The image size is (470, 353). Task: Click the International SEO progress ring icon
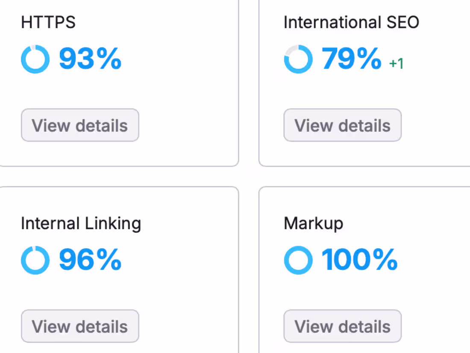298,59
